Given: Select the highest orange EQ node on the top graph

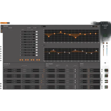Looking at the screenshot, I should click(x=61, y=32).
